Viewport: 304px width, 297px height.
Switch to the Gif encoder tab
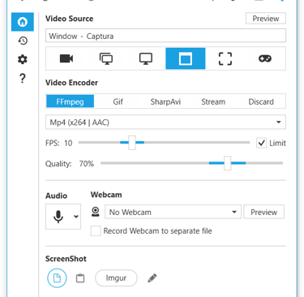coord(118,101)
